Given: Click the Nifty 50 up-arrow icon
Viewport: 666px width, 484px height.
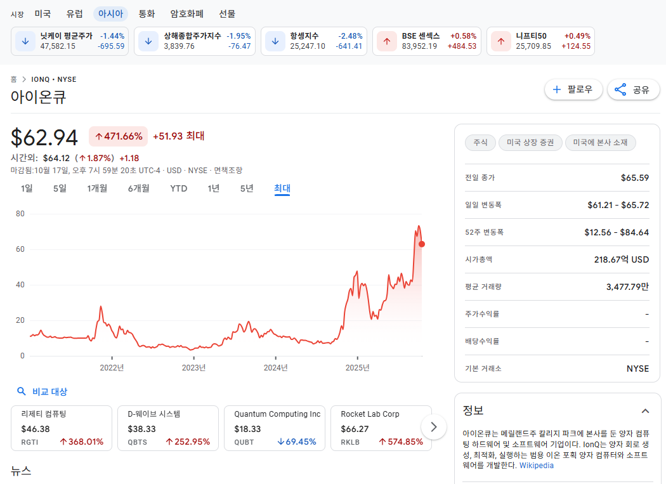Looking at the screenshot, I should pos(501,41).
